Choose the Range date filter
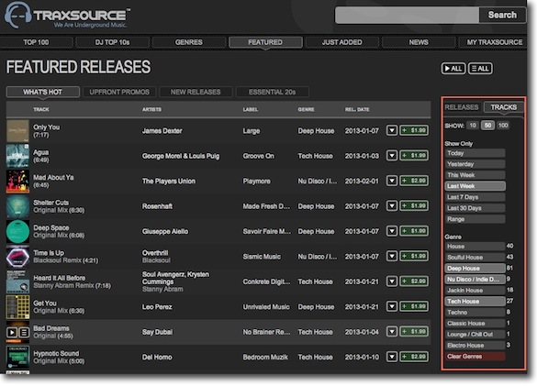 coord(475,219)
